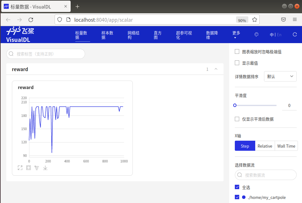Click the PaddlePaddle VisualDL logo
Image resolution: width=302 pixels, height=203 pixels.
pyautogui.click(x=20, y=35)
